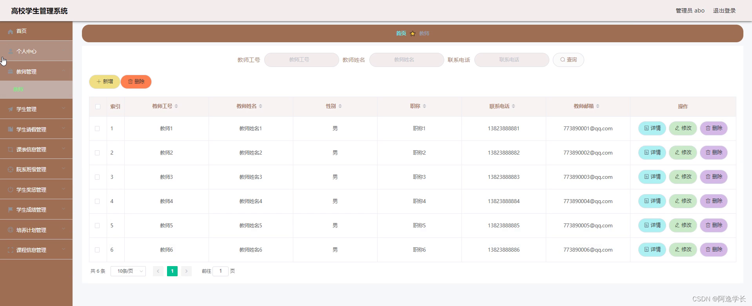Expand the 学生成绩管理 menu chevron
The width and height of the screenshot is (752, 306).
pos(64,209)
